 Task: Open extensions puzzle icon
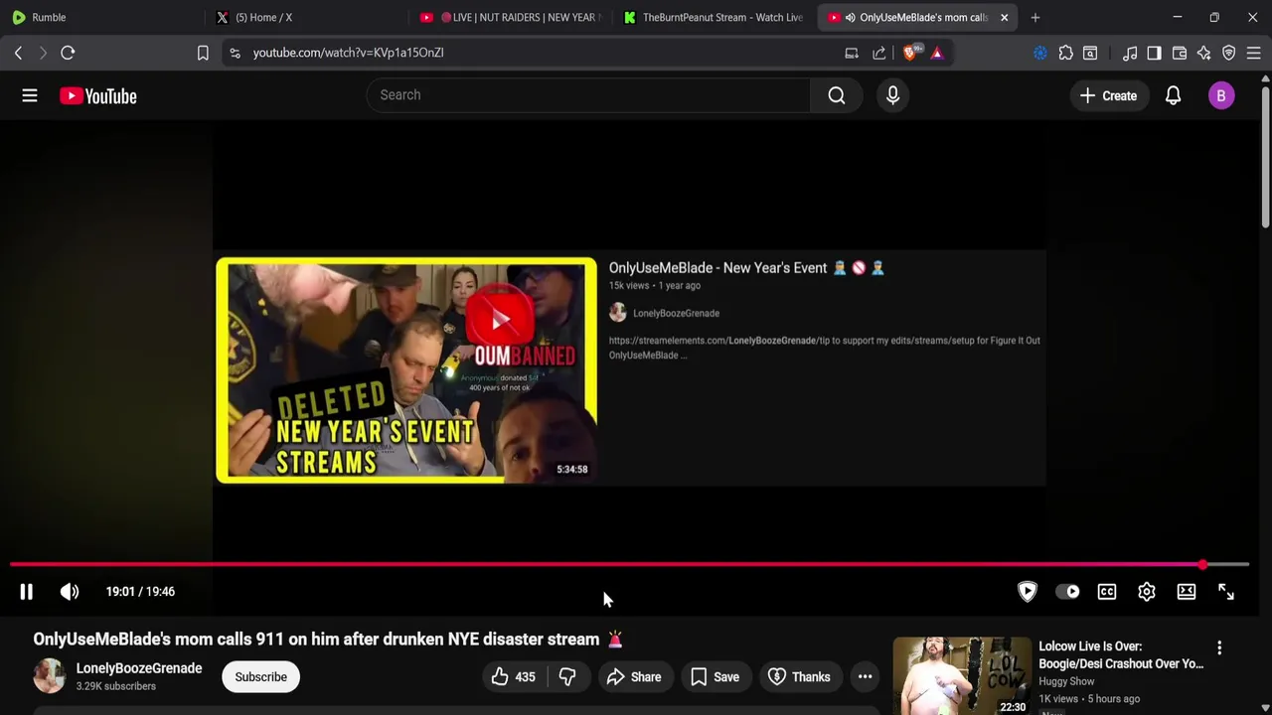pyautogui.click(x=1066, y=53)
